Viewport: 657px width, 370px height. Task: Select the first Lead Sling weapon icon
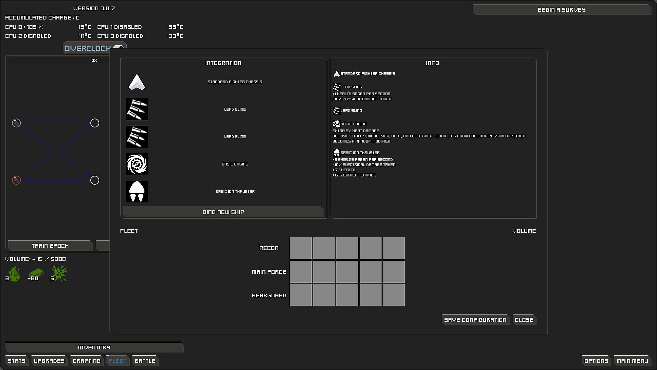(137, 109)
